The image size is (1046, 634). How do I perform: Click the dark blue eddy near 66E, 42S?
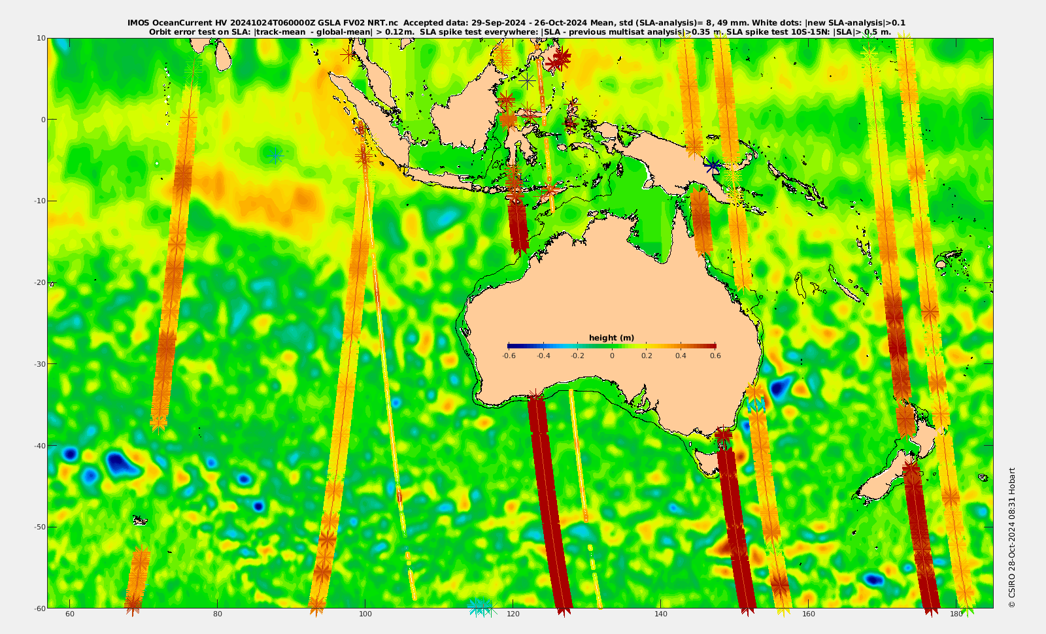tap(118, 463)
